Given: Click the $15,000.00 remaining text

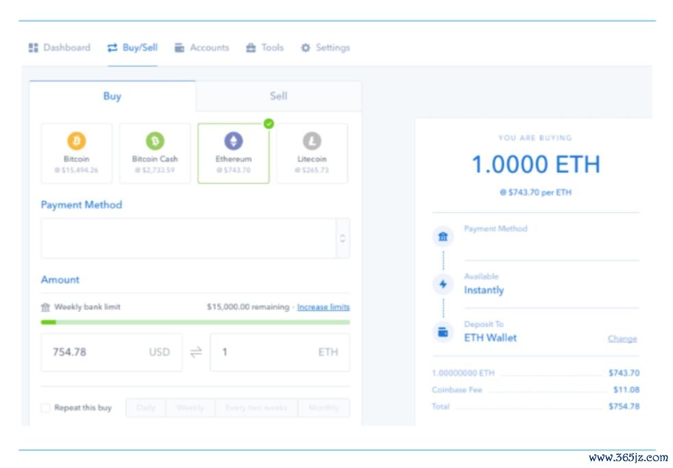Looking at the screenshot, I should 248,307.
